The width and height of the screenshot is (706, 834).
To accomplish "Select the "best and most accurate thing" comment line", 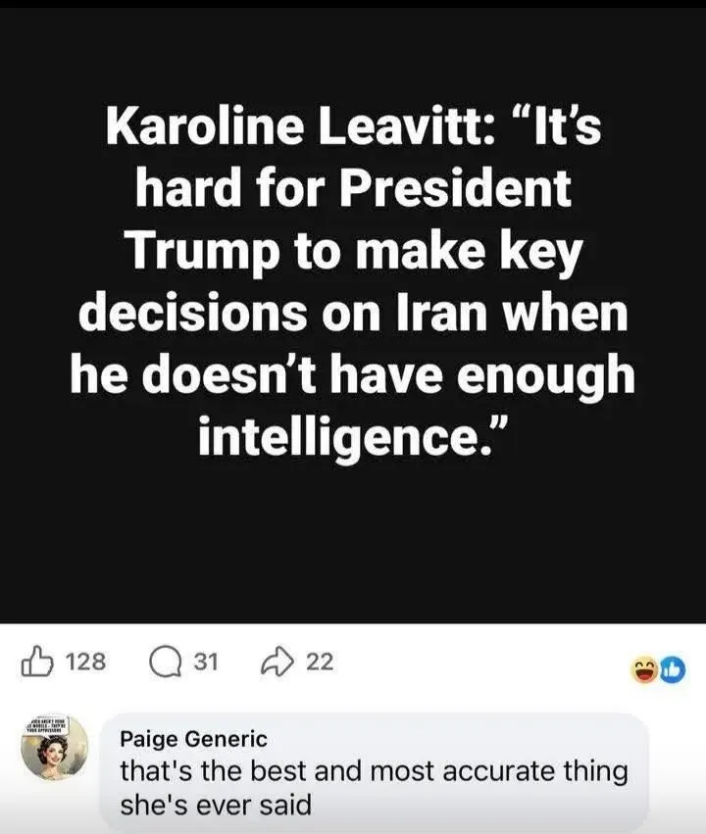I will coord(373,771).
